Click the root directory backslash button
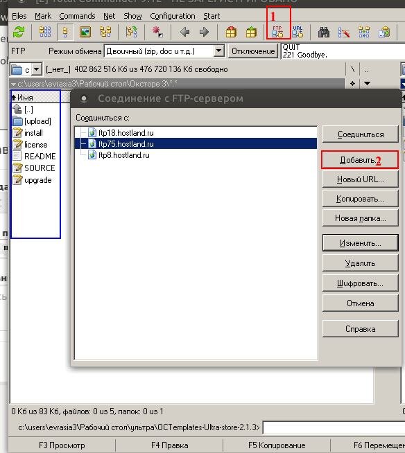This screenshot has width=405, height=453. point(352,69)
